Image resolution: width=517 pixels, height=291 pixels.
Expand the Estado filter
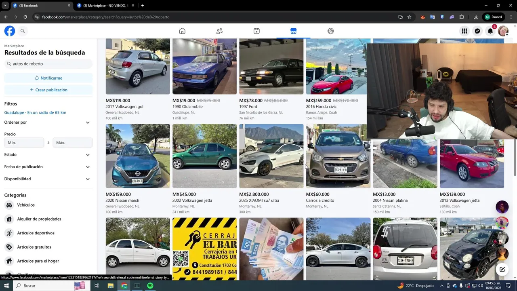[x=48, y=155]
